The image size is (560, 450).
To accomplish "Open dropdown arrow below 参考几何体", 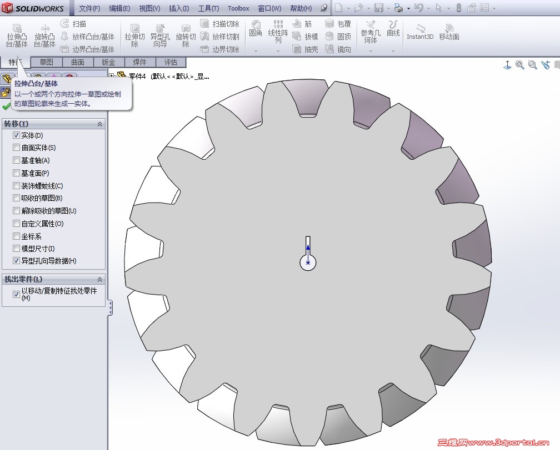I will coord(371,51).
